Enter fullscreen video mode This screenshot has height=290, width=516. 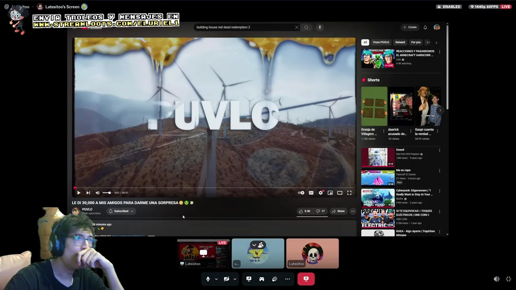tap(350, 193)
